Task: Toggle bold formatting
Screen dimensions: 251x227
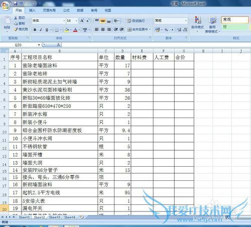Action: [x=35, y=30]
